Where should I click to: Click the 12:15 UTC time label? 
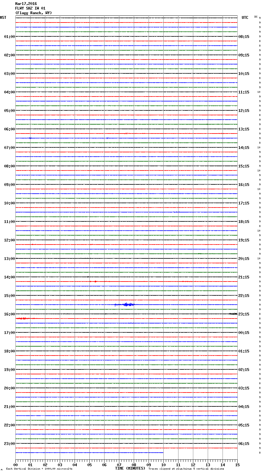tap(244, 111)
